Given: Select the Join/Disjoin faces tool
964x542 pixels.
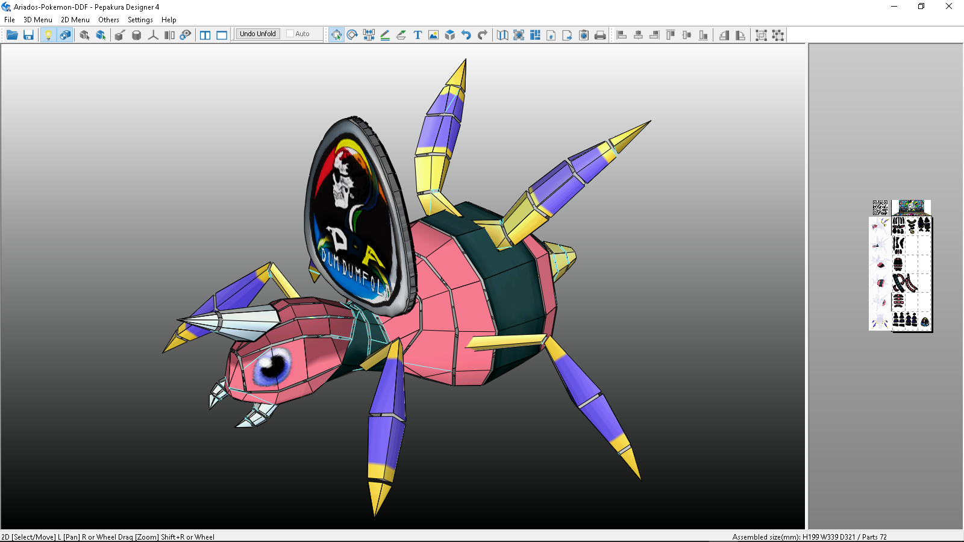Looking at the screenshot, I should 369,35.
